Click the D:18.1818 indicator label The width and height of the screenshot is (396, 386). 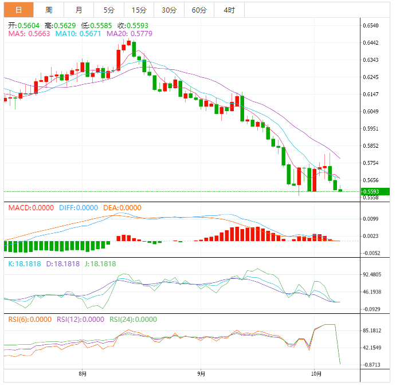[63, 264]
